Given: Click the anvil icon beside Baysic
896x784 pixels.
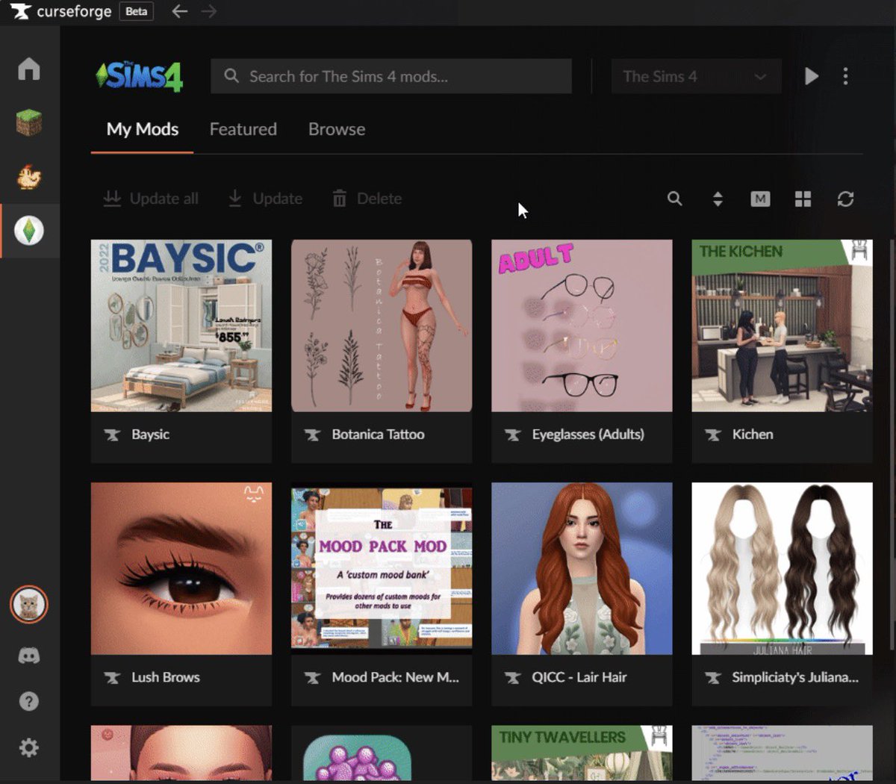Looking at the screenshot, I should pos(112,435).
